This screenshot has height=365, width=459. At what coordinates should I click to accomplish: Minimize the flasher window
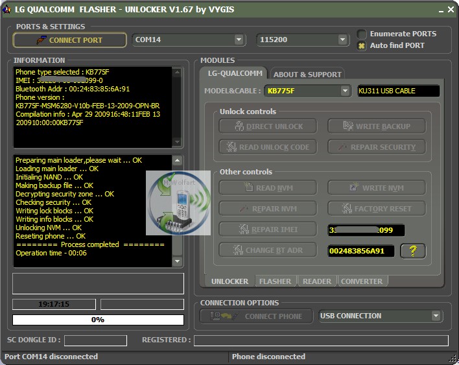[x=441, y=10]
